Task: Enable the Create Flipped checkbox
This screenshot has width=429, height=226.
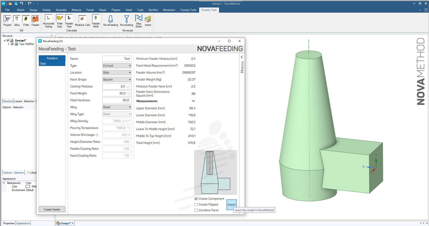Action: [x=196, y=205]
